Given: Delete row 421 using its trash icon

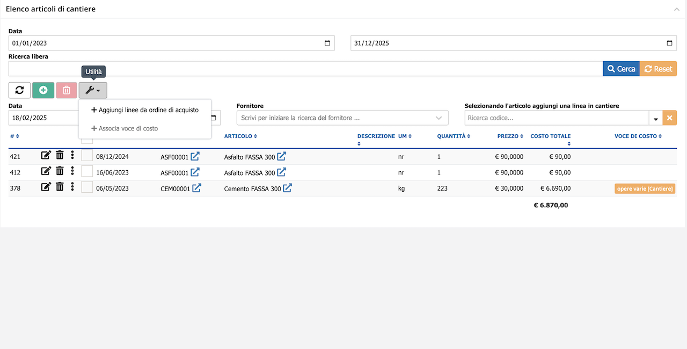Looking at the screenshot, I should (60, 156).
